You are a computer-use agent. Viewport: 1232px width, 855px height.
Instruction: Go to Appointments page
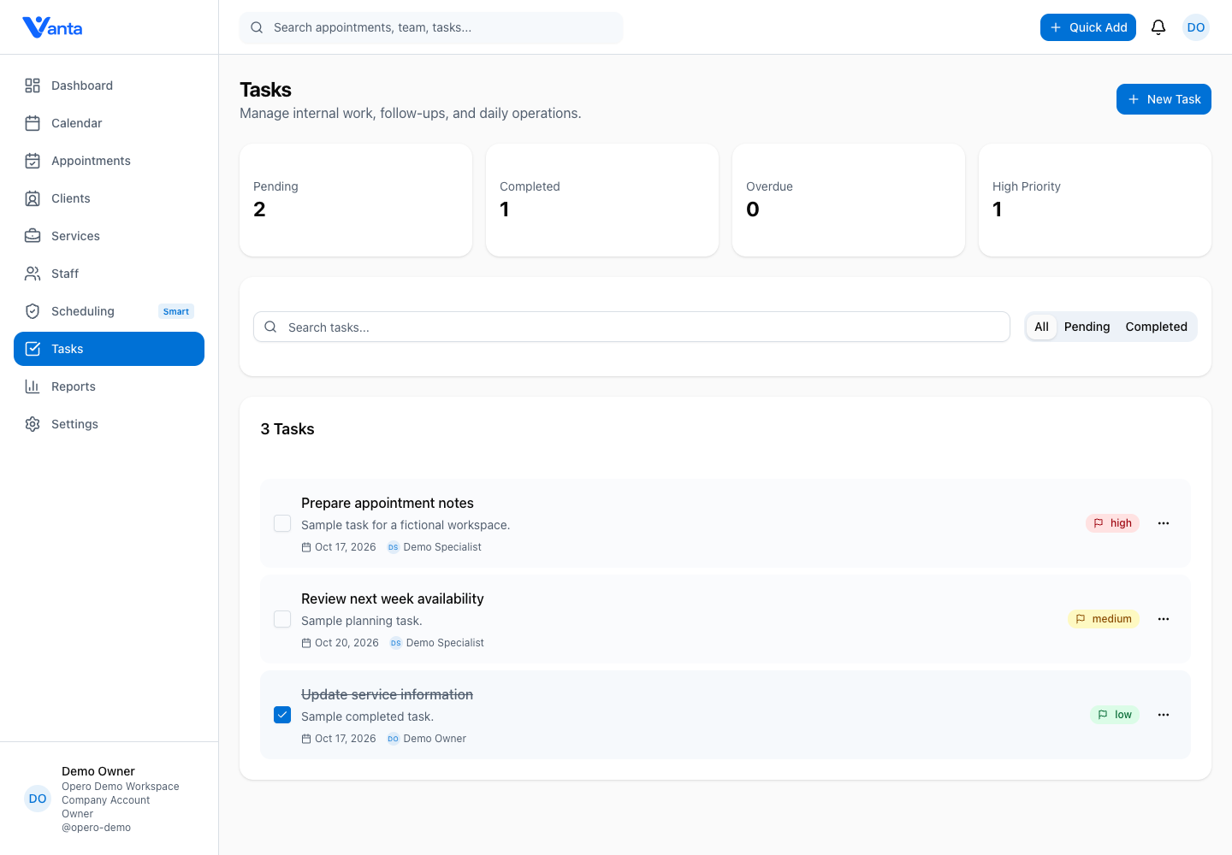pos(109,161)
